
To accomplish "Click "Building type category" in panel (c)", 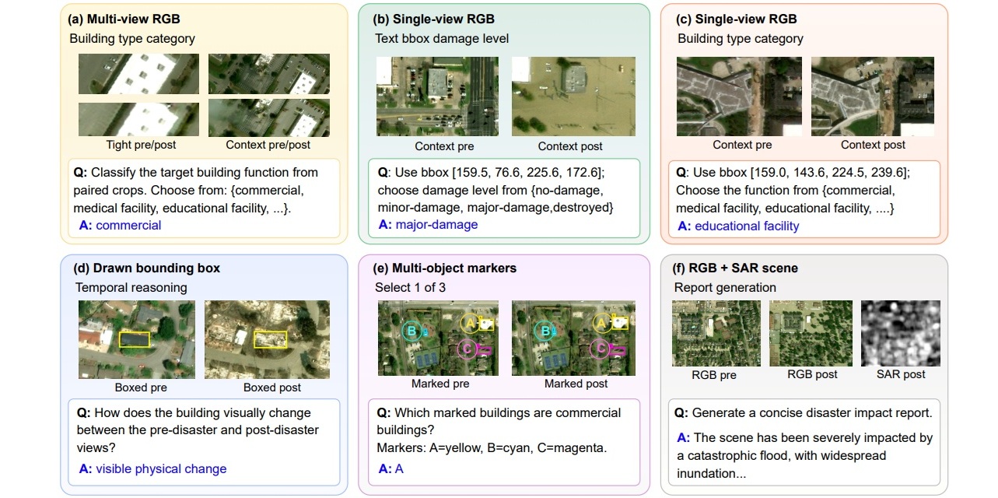I will coord(741,38).
